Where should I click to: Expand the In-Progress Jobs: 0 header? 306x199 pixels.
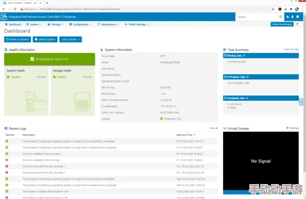point(261,77)
